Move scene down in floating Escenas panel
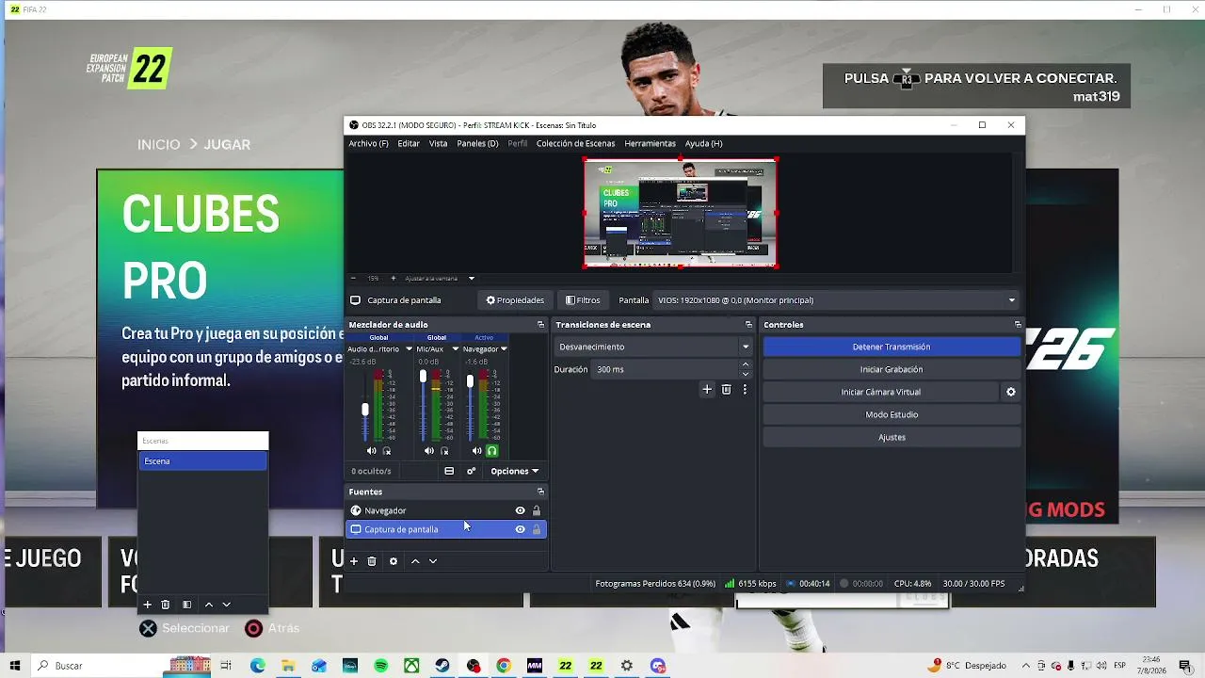This screenshot has height=678, width=1205. click(226, 605)
